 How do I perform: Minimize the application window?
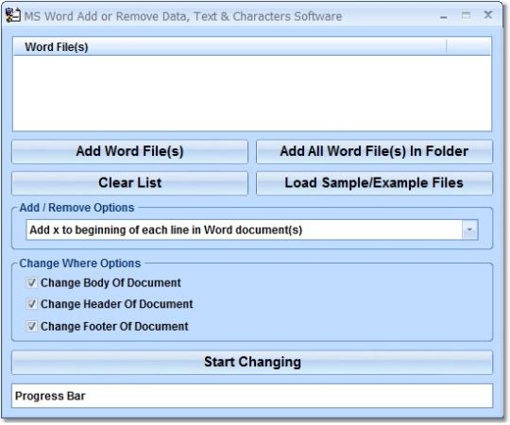point(443,16)
